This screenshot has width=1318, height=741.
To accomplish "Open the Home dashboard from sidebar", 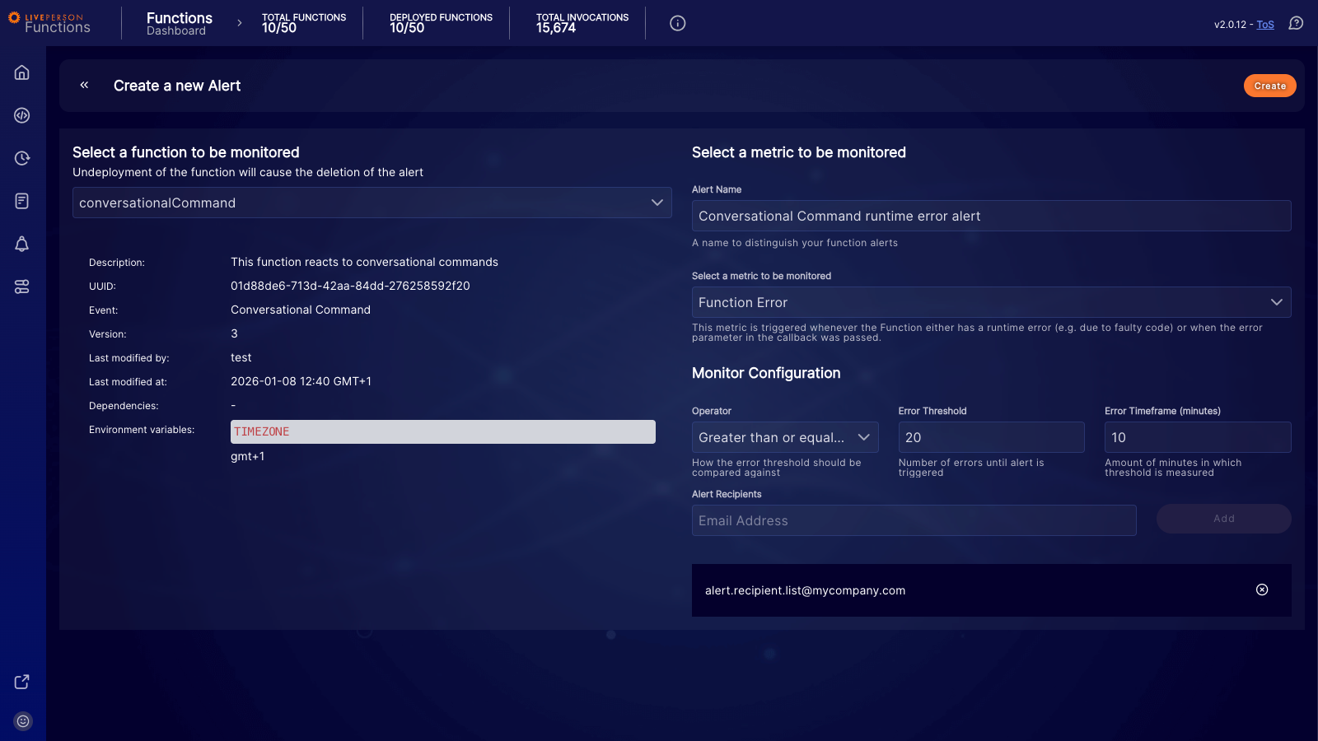I will 22,72.
